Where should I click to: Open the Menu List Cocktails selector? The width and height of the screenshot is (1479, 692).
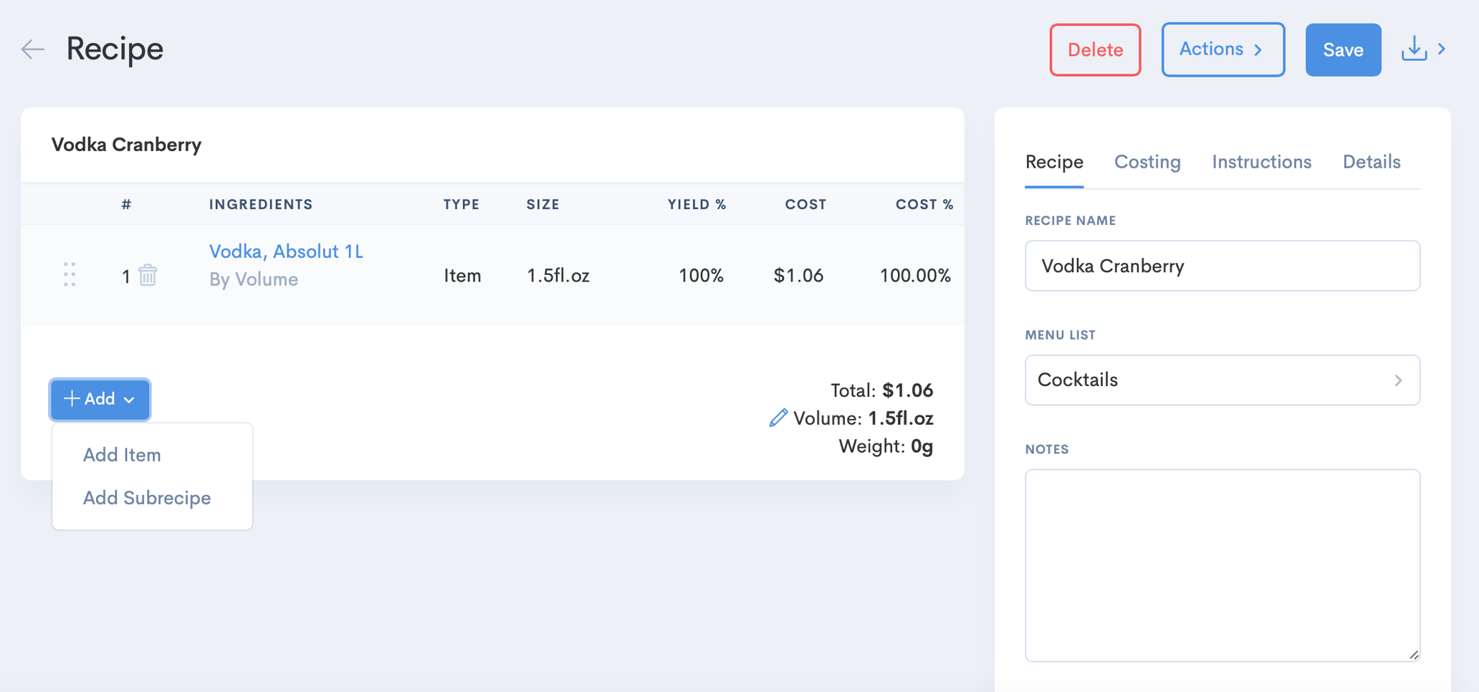pyautogui.click(x=1222, y=380)
